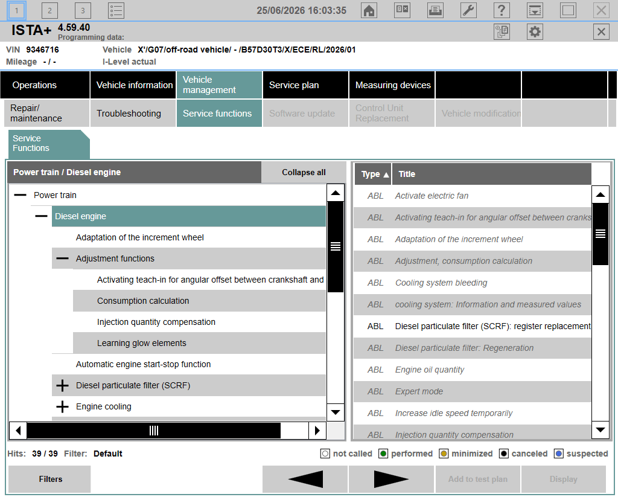Image resolution: width=618 pixels, height=497 pixels.
Task: Open the Measuring devices tab
Action: (x=392, y=85)
